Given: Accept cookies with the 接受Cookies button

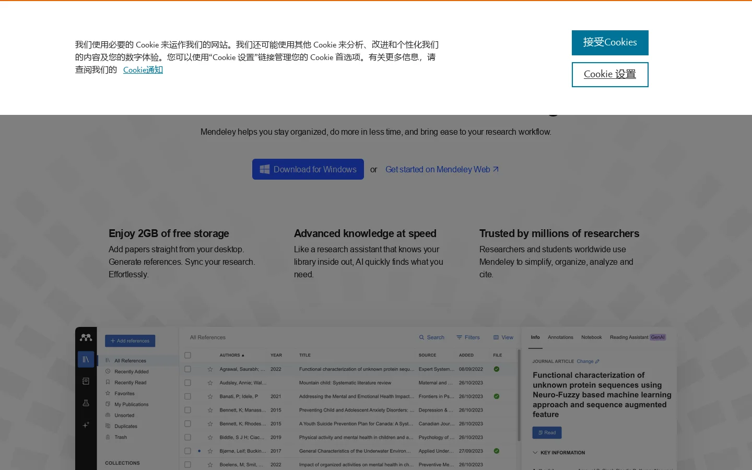Looking at the screenshot, I should click(x=610, y=43).
